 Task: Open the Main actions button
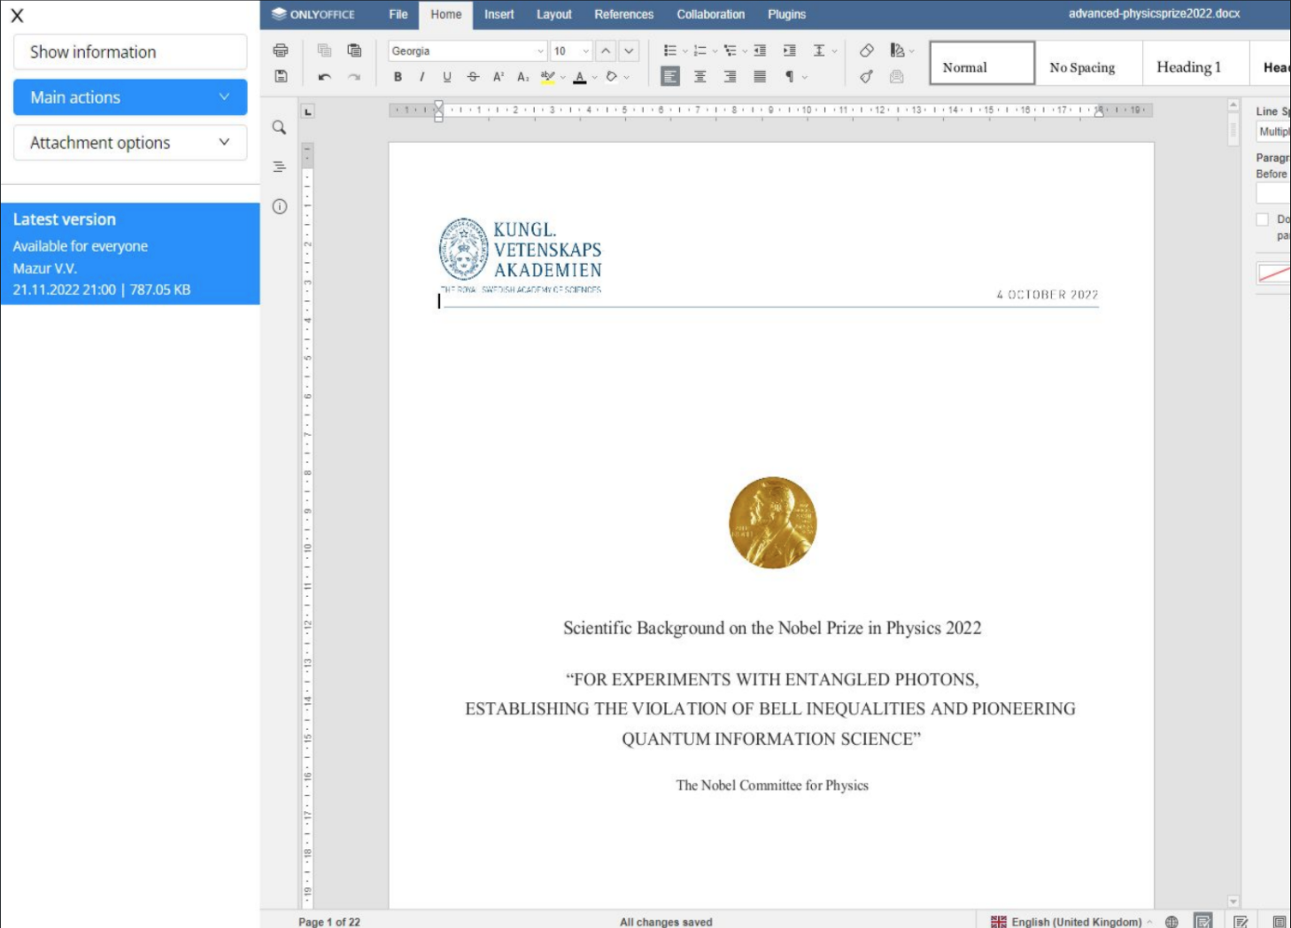click(130, 97)
